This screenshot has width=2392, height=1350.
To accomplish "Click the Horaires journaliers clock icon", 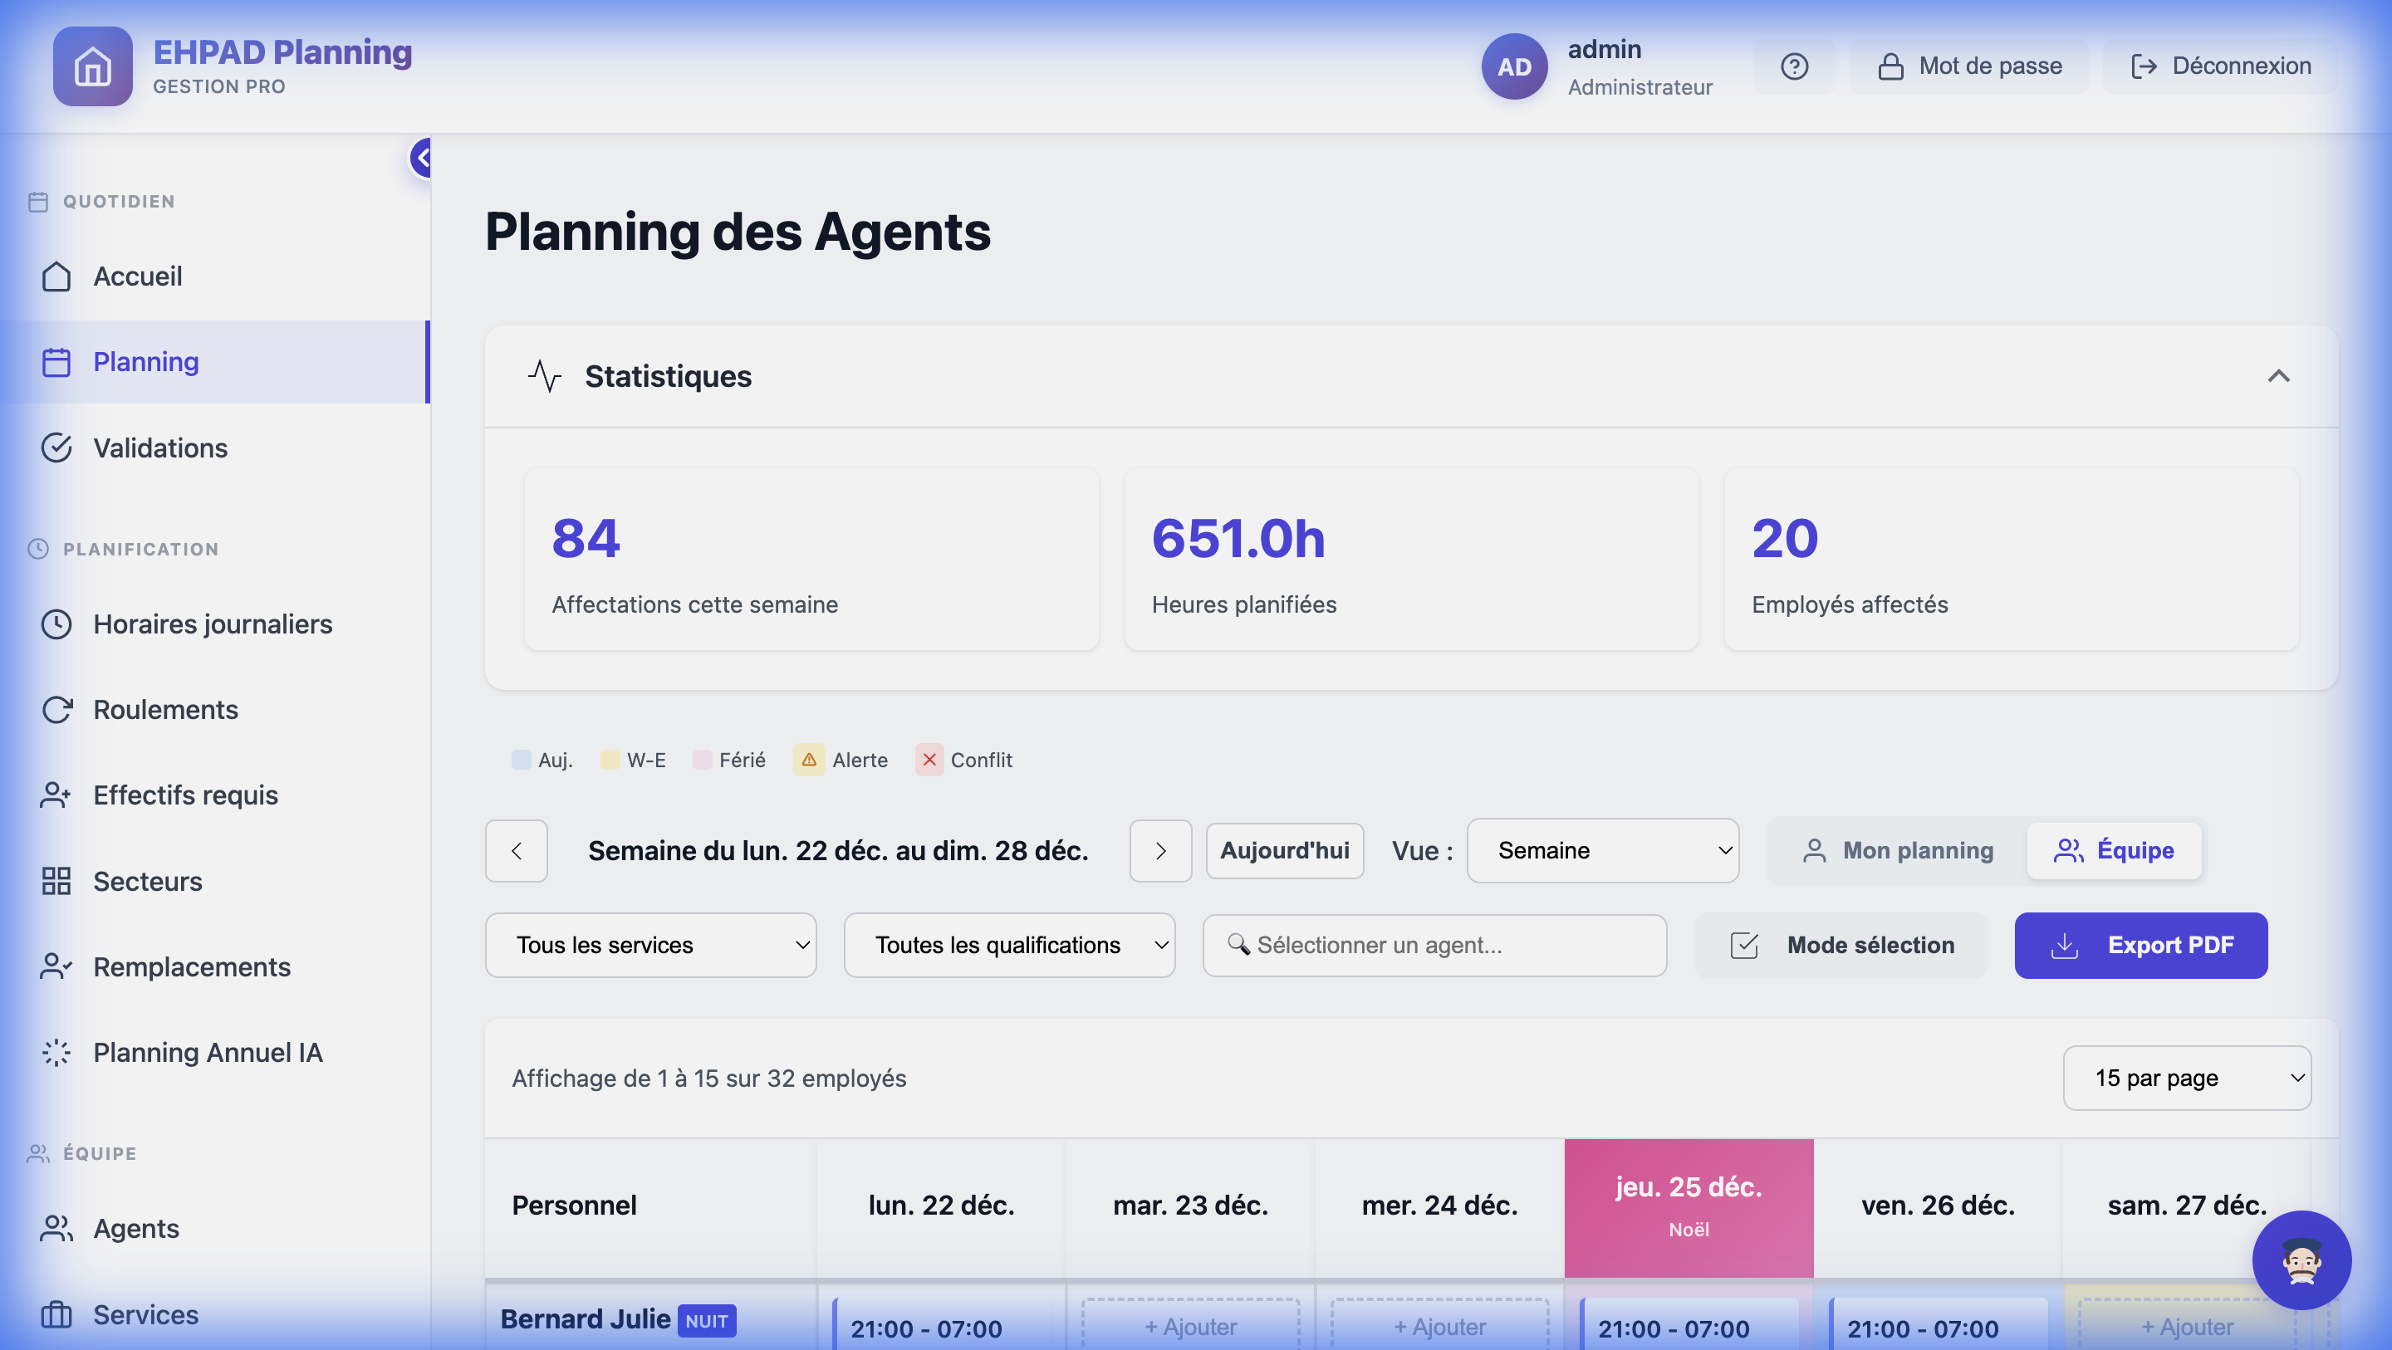I will coord(56,624).
